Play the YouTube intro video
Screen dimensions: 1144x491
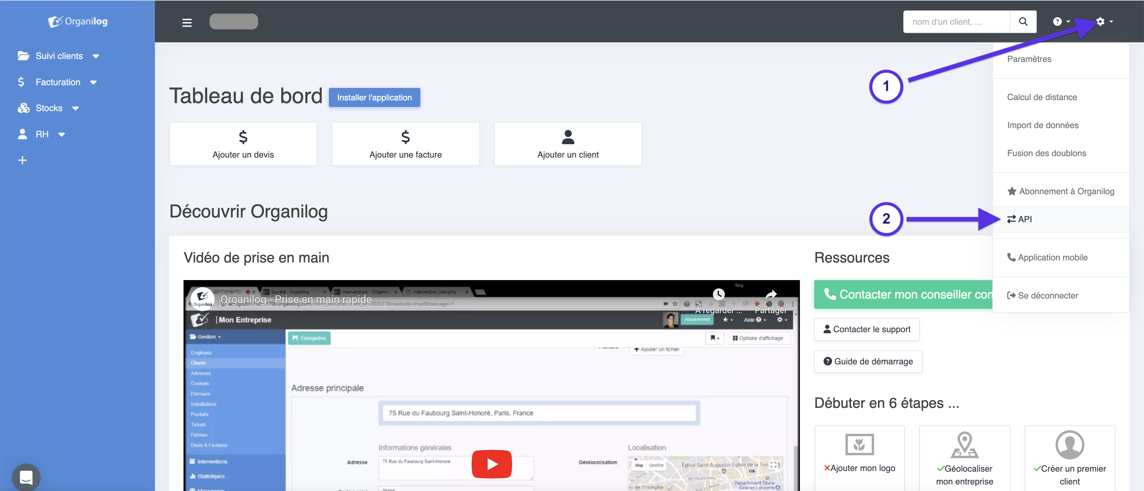pos(491,464)
